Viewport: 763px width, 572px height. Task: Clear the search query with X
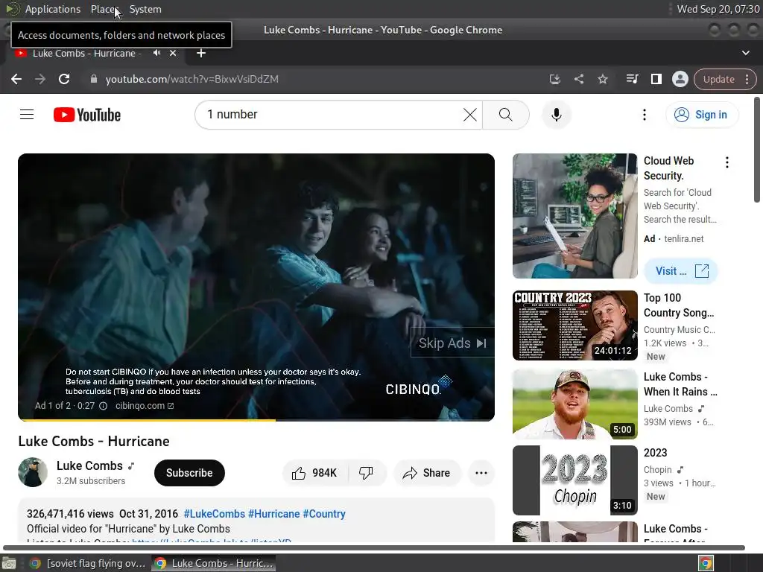470,115
